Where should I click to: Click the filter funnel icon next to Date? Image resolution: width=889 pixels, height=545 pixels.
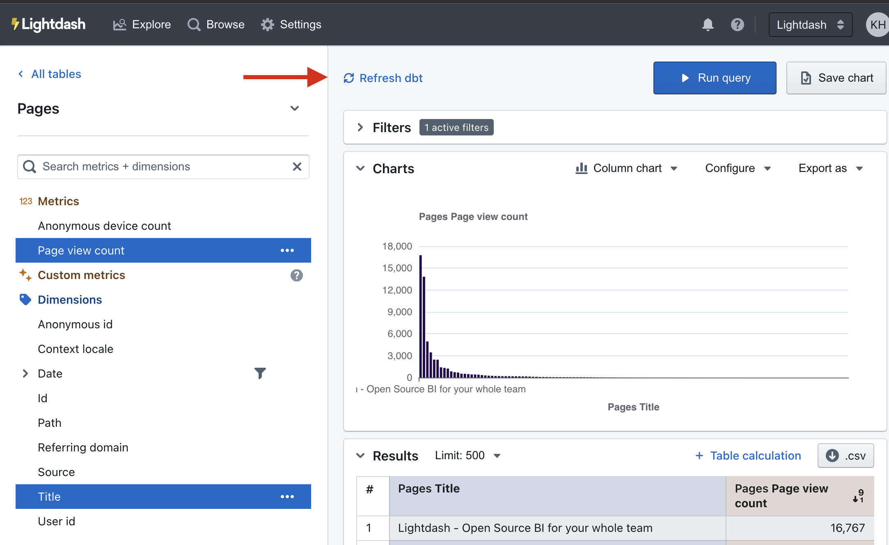click(x=260, y=373)
